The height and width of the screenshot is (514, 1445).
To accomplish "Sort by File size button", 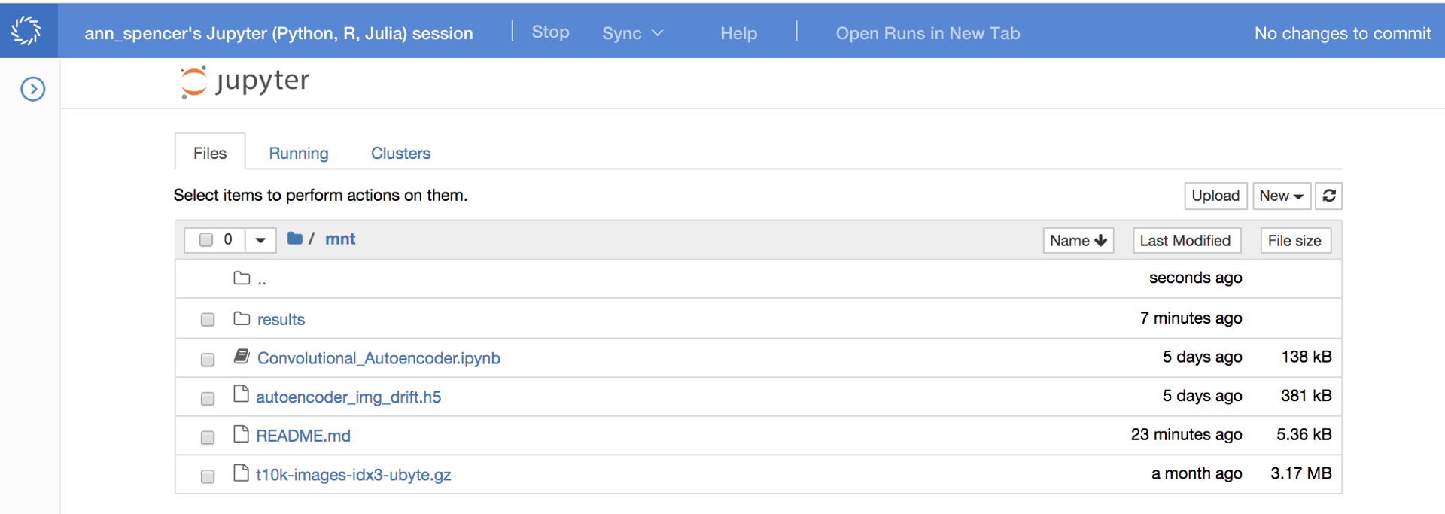I will pyautogui.click(x=1295, y=241).
